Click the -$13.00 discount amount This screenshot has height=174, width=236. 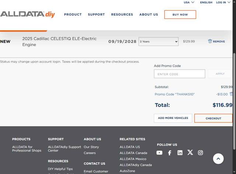point(222,94)
